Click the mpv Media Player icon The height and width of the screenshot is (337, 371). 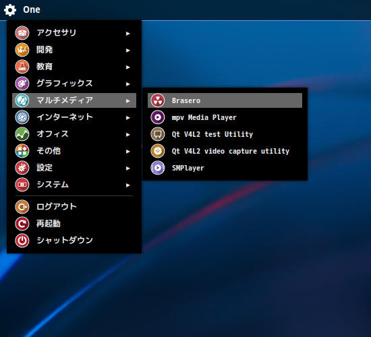pyautogui.click(x=158, y=117)
